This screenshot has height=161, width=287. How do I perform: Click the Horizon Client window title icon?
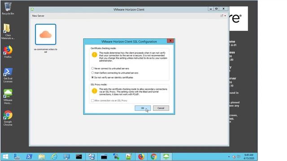coord(32,9)
